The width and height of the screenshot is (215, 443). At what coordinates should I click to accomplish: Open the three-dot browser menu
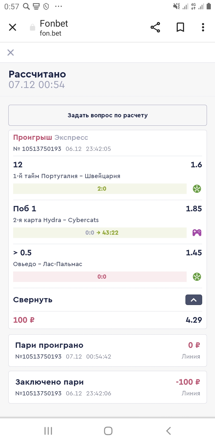(203, 28)
